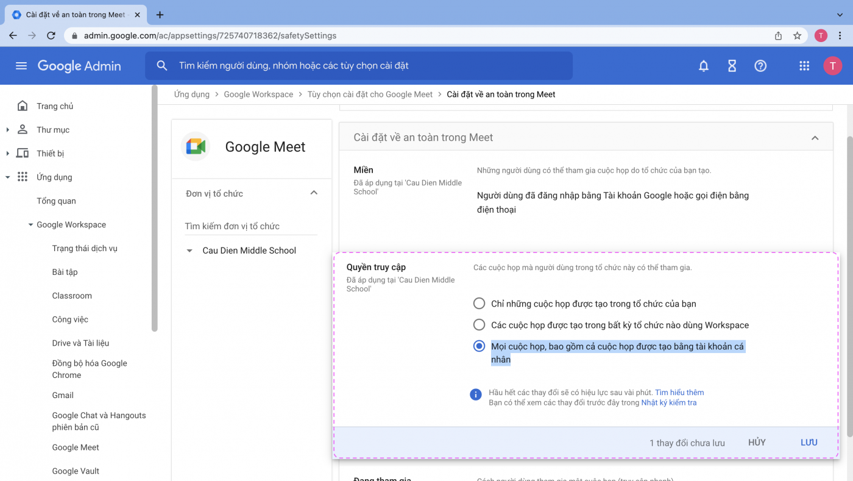
Task: Open the Google Admin account avatar
Action: click(832, 66)
